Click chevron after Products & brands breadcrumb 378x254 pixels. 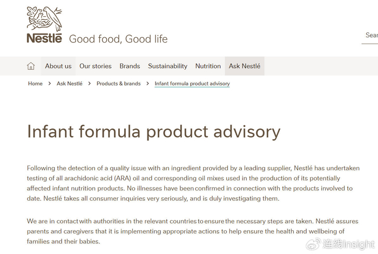147,84
